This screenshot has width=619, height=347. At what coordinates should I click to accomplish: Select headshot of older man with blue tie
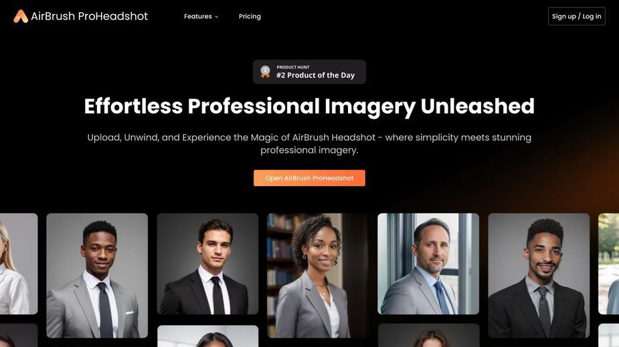[428, 264]
